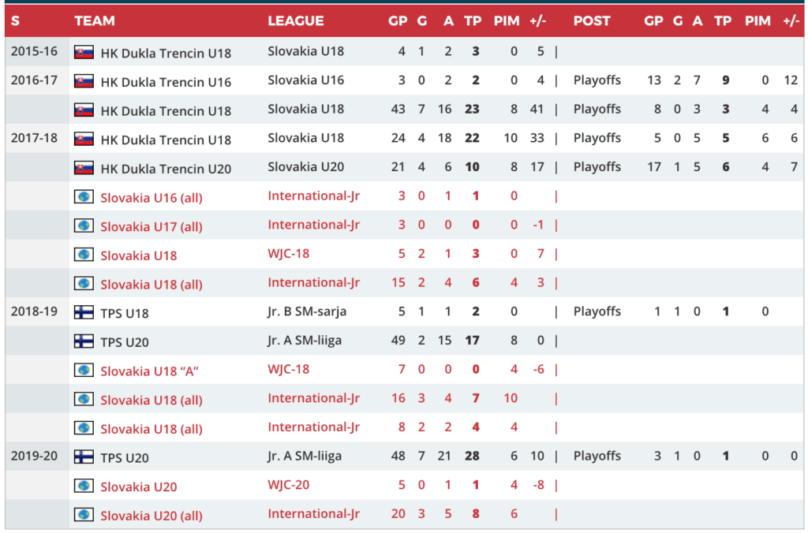The width and height of the screenshot is (808, 533).
Task: Click the LEAGUE column header
Action: pyautogui.click(x=296, y=21)
